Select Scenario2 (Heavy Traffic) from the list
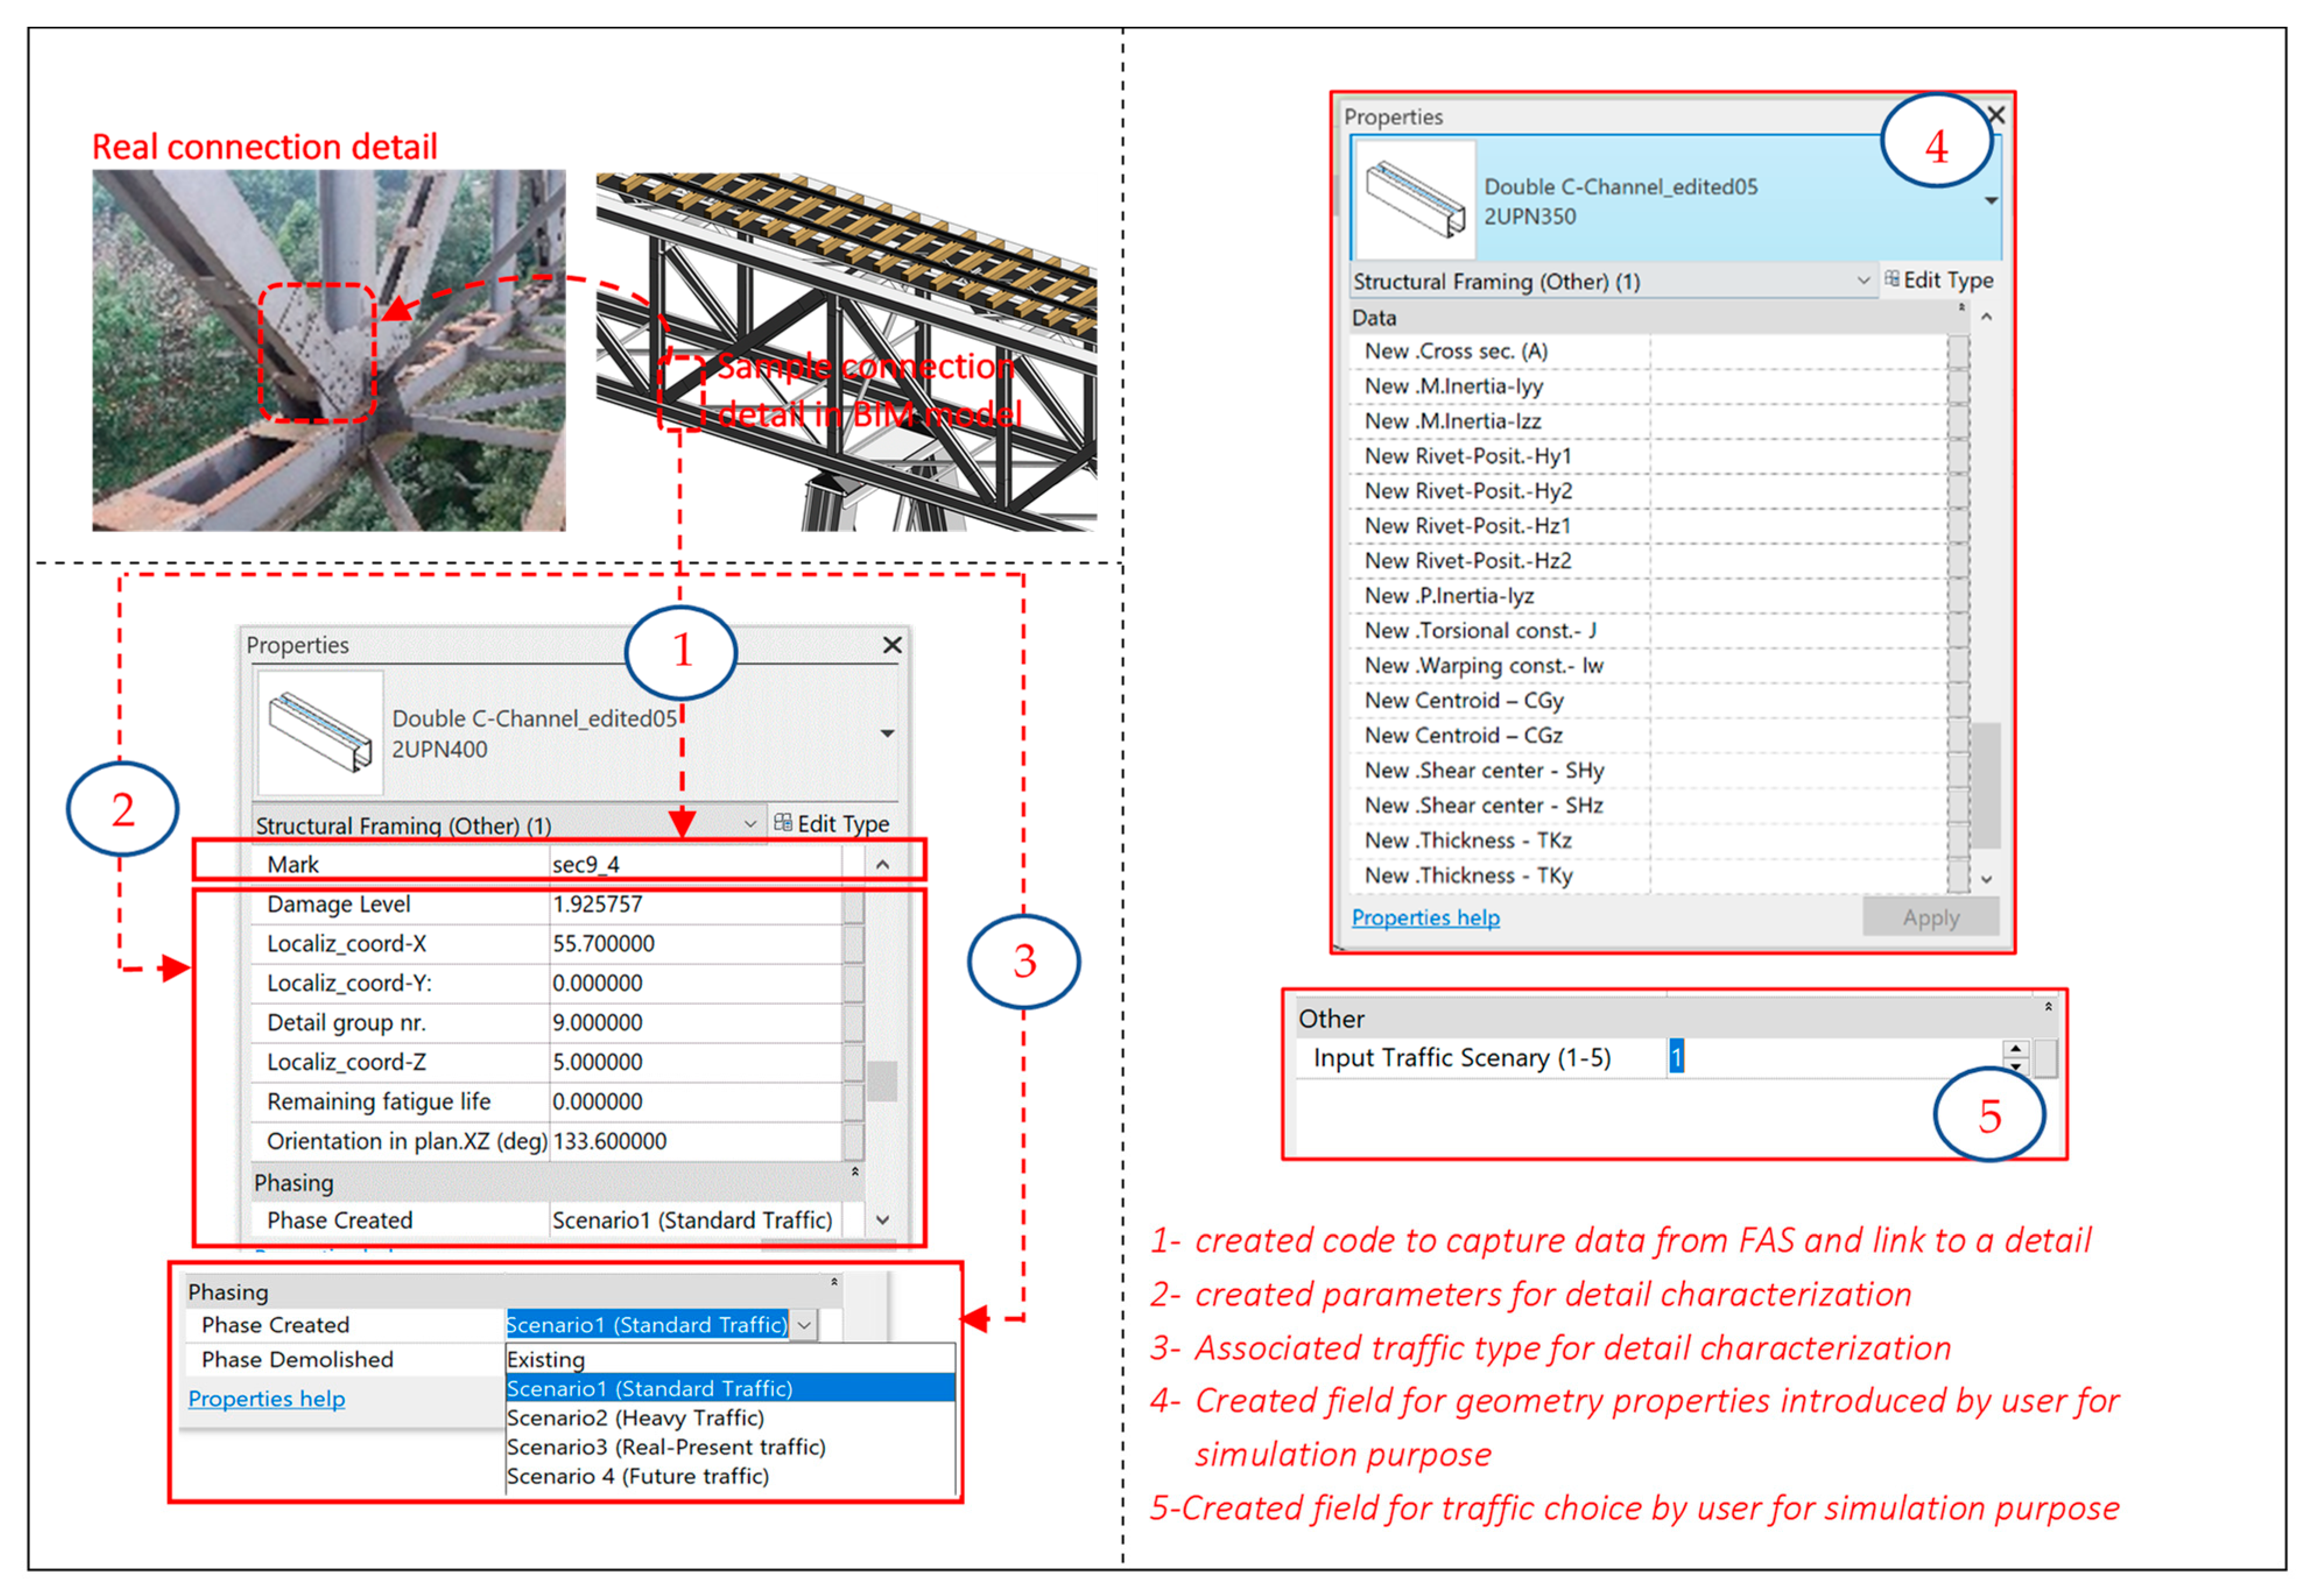2304x1596 pixels. click(635, 1418)
